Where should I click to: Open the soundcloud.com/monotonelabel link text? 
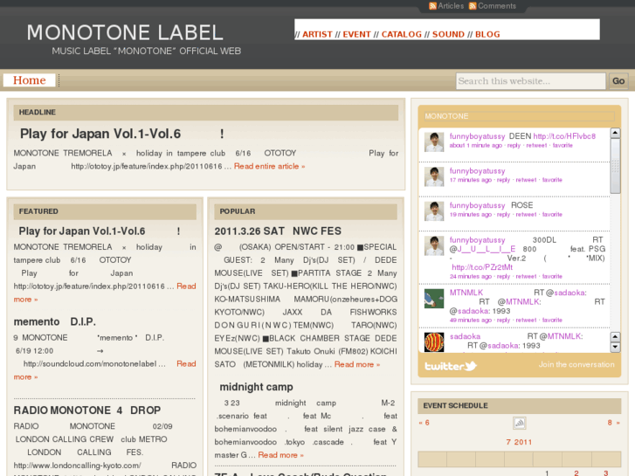(x=90, y=364)
